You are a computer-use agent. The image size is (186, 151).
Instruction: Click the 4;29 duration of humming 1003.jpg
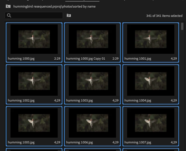point(115,100)
